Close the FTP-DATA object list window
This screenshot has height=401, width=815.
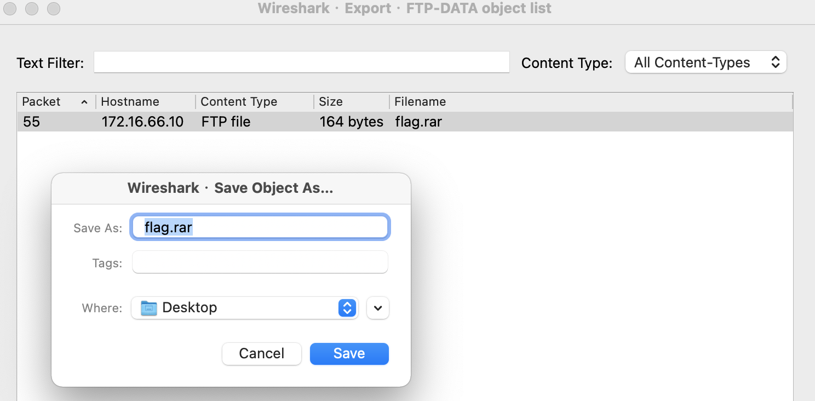click(10, 9)
